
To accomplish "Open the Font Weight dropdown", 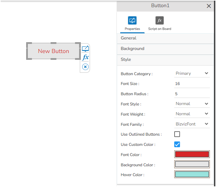I will [192, 114].
